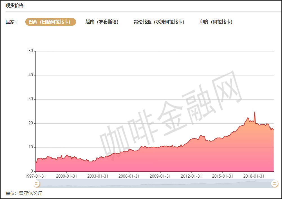Click y-axis value 40
This screenshot has width=282, height=199.
coord(31,75)
